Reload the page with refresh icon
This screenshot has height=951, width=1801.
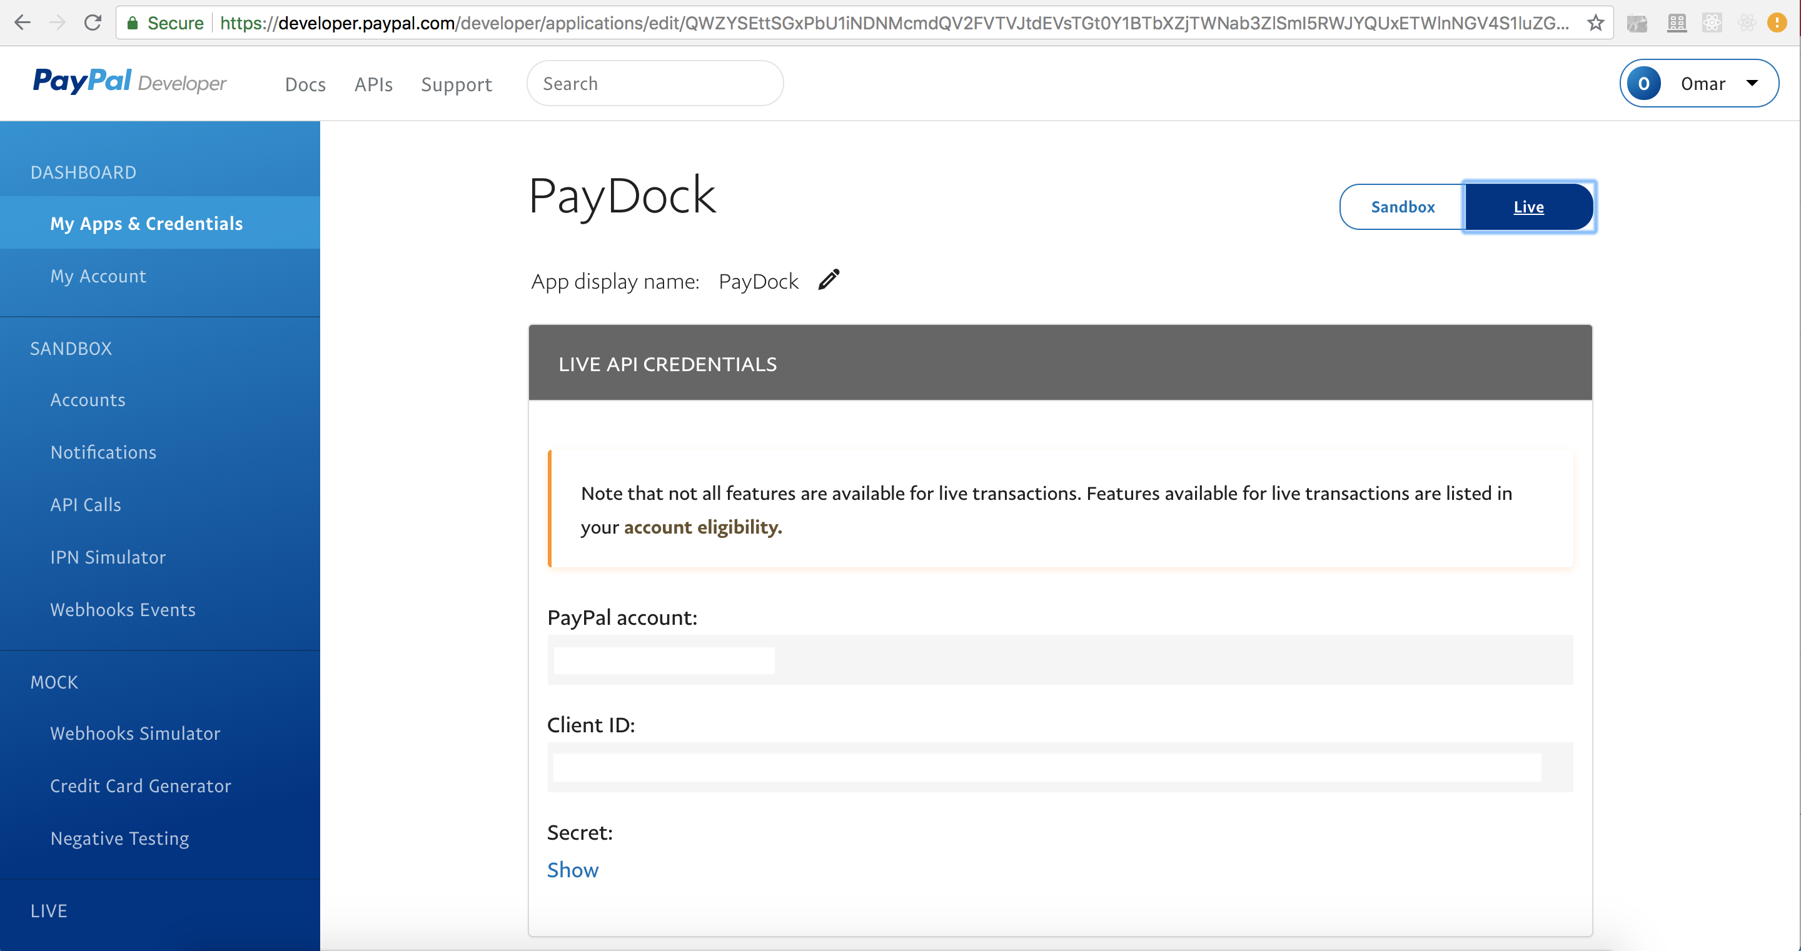pos(93,23)
